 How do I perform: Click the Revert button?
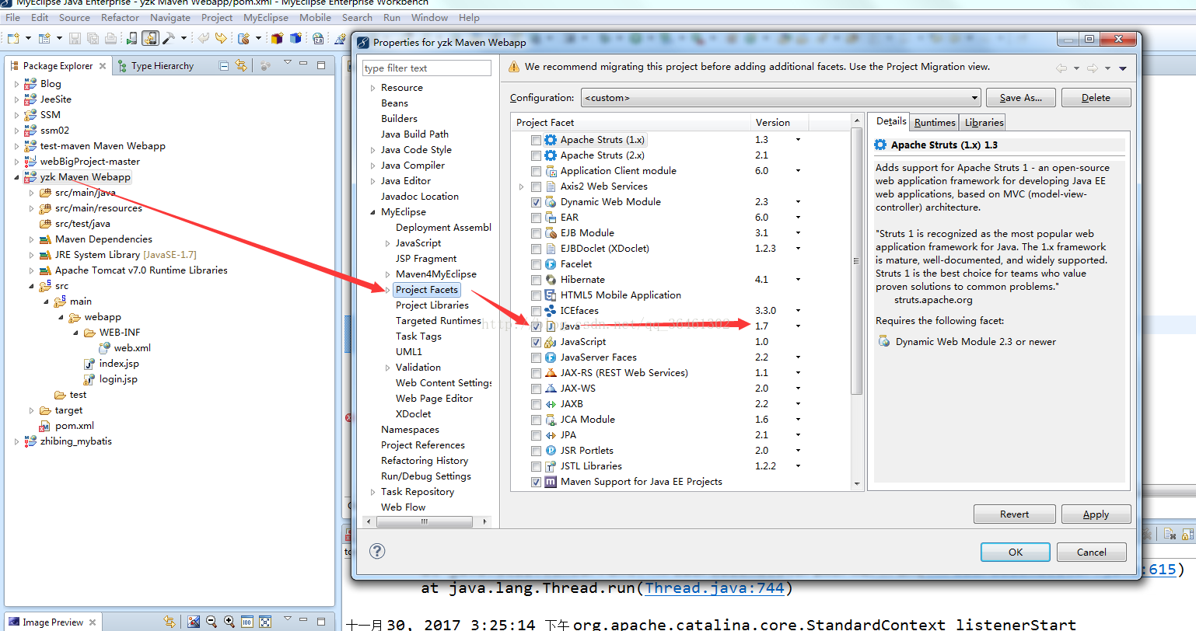pos(1014,514)
